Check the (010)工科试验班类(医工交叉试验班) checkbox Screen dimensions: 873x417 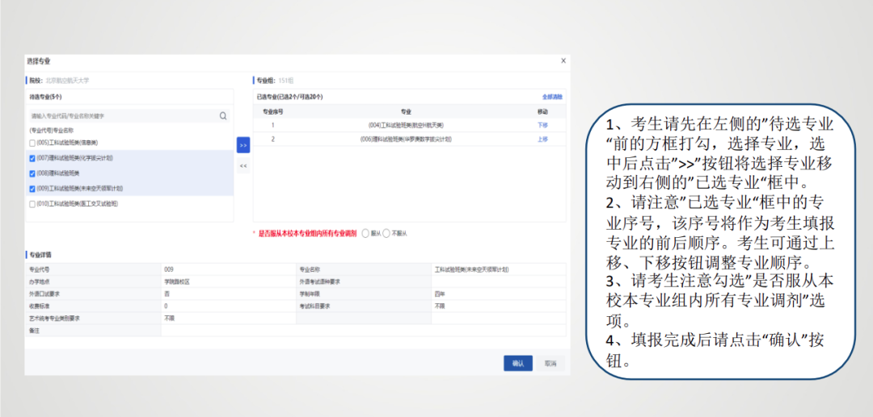point(32,204)
